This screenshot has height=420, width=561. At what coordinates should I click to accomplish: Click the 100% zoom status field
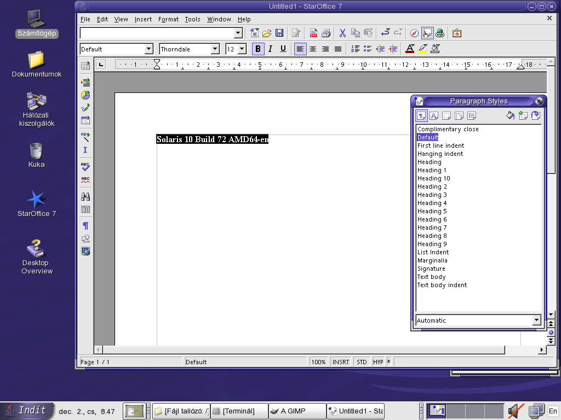click(x=318, y=362)
